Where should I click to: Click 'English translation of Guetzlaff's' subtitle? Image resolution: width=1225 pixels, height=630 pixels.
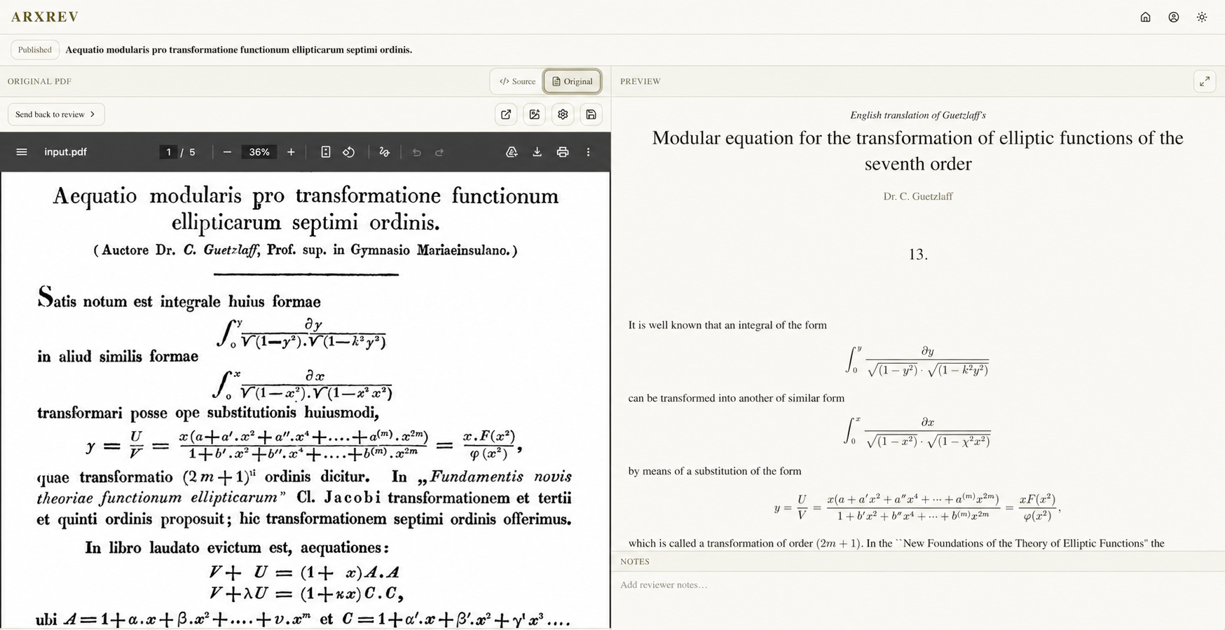tap(917, 115)
